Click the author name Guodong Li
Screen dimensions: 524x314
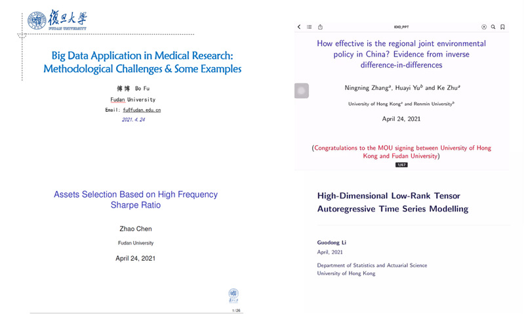pyautogui.click(x=331, y=242)
